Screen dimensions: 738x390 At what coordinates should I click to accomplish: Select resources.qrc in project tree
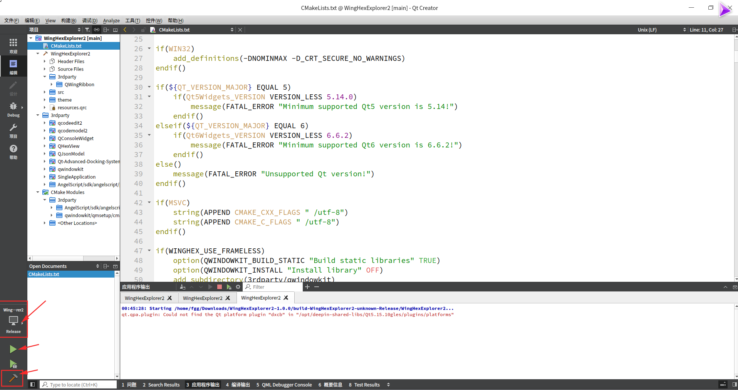pos(72,107)
